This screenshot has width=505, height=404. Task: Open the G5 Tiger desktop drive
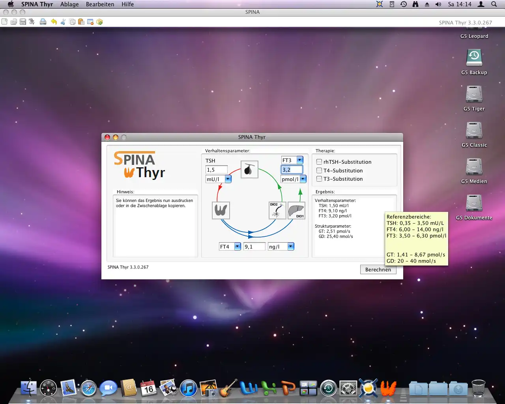474,98
